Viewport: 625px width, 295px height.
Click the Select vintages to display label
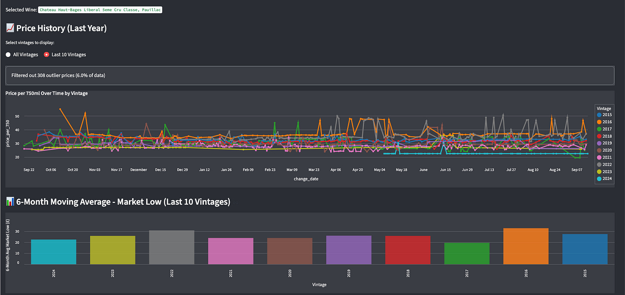click(30, 43)
